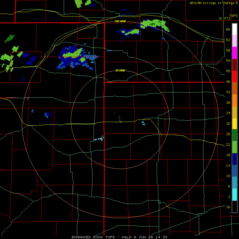Click the '66' legend value

point(228,29)
